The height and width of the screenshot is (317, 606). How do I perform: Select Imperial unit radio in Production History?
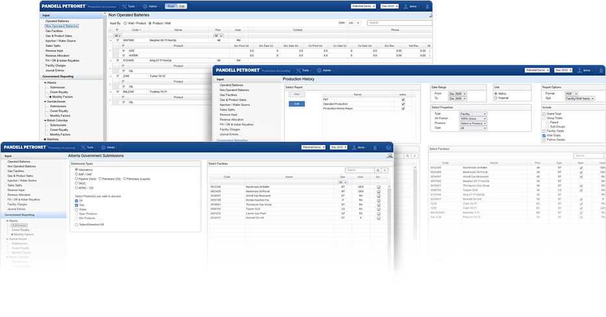[x=496, y=98]
